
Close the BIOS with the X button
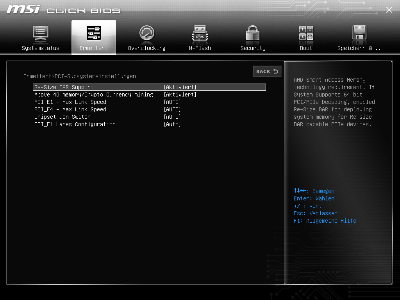click(389, 10)
